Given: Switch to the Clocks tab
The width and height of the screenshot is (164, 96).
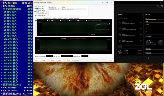Looking at the screenshot, I should (65, 18).
